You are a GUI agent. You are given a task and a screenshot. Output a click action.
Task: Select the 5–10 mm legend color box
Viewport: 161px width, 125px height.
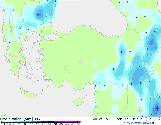click(x=28, y=122)
